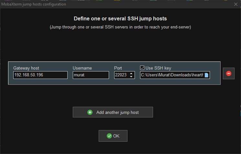Click the 'Jump through one or several' subtitle

tap(120, 27)
